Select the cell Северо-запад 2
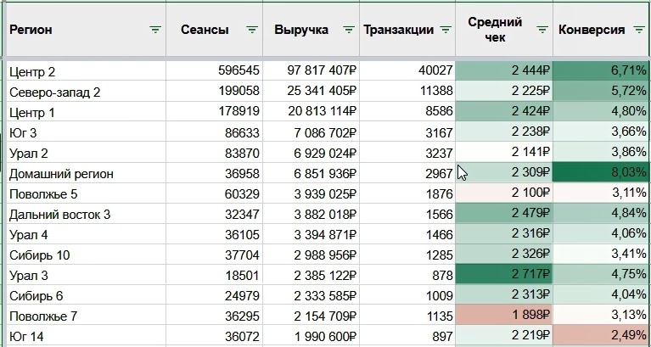This screenshot has height=347, width=651. [86, 92]
